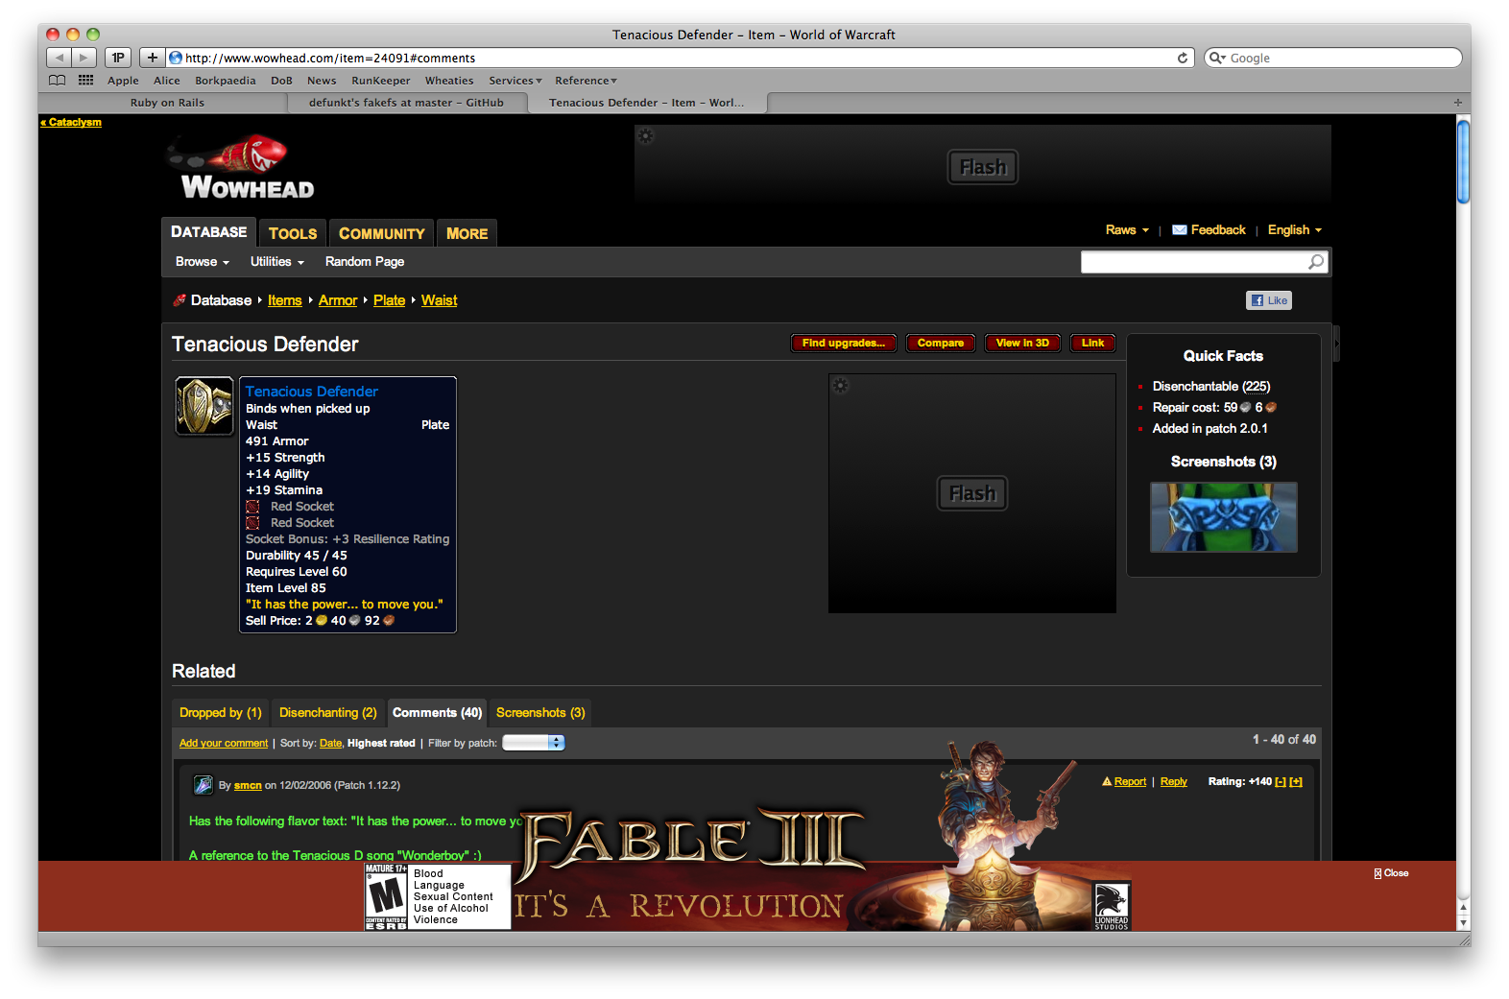This screenshot has width=1509, height=999.
Task: Switch to the Ruby on Rails tab
Action: (x=167, y=103)
